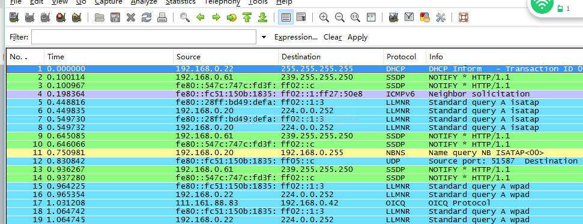Go back in packet history
This screenshot has height=224, width=583.
pyautogui.click(x=201, y=17)
